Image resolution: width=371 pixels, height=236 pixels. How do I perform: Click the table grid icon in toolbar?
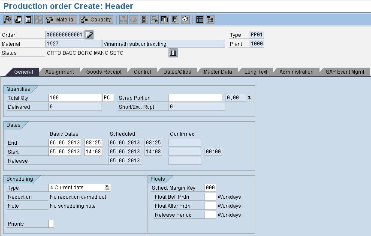(x=200, y=19)
